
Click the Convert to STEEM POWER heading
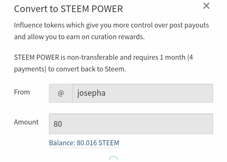(68, 9)
